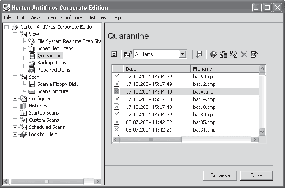This screenshot has height=188, width=285.
Task: Open the Configure menu
Action: (x=72, y=17)
